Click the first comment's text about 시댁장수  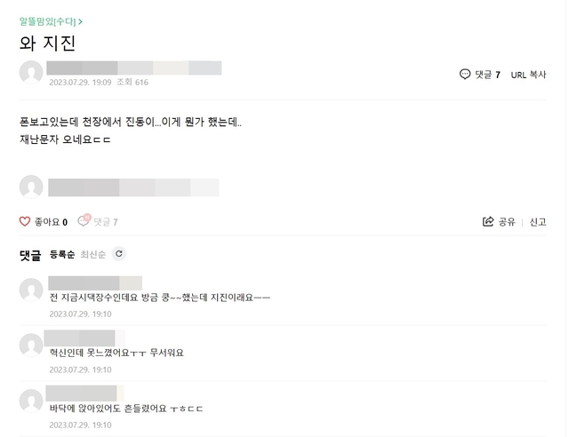159,298
